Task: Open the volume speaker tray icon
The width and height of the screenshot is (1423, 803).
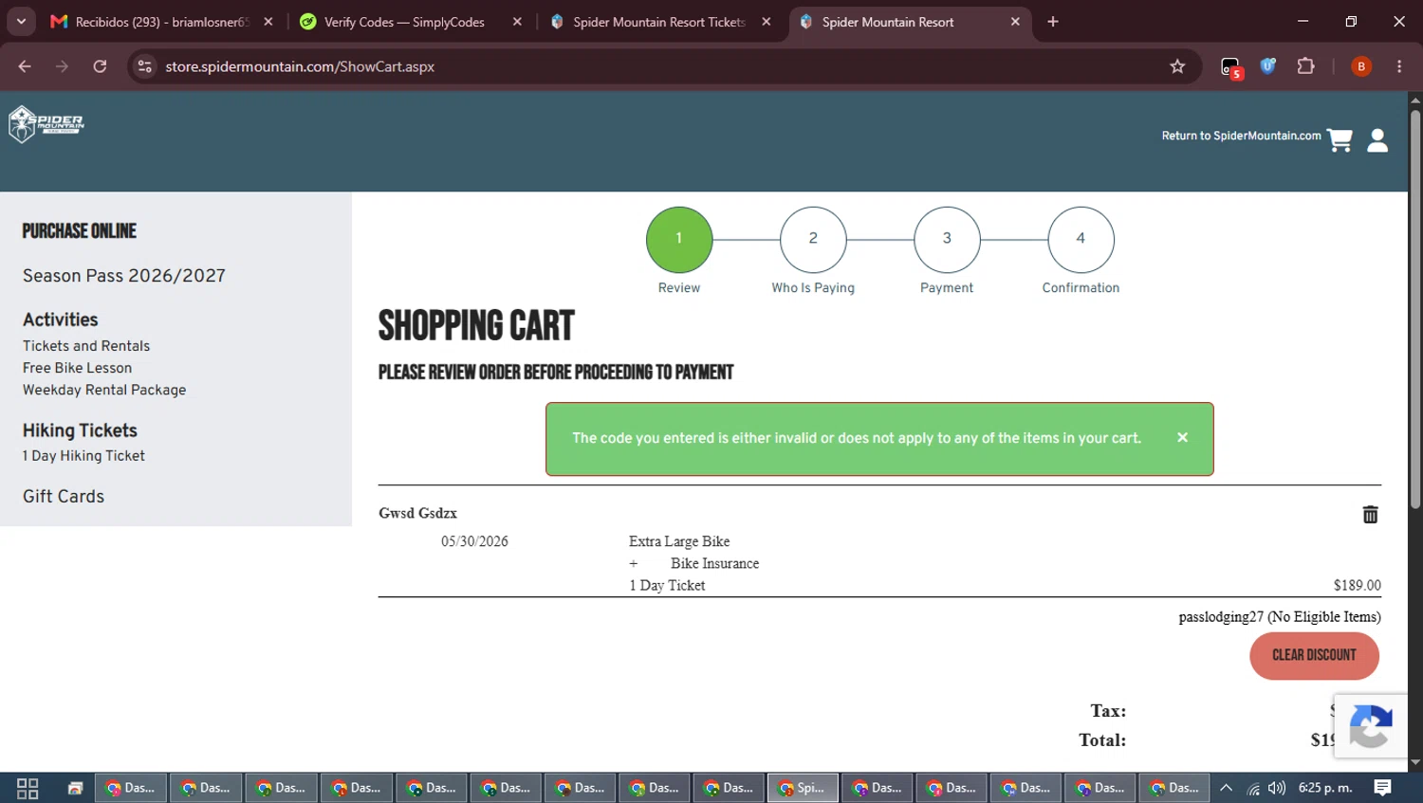Action: coord(1277,788)
